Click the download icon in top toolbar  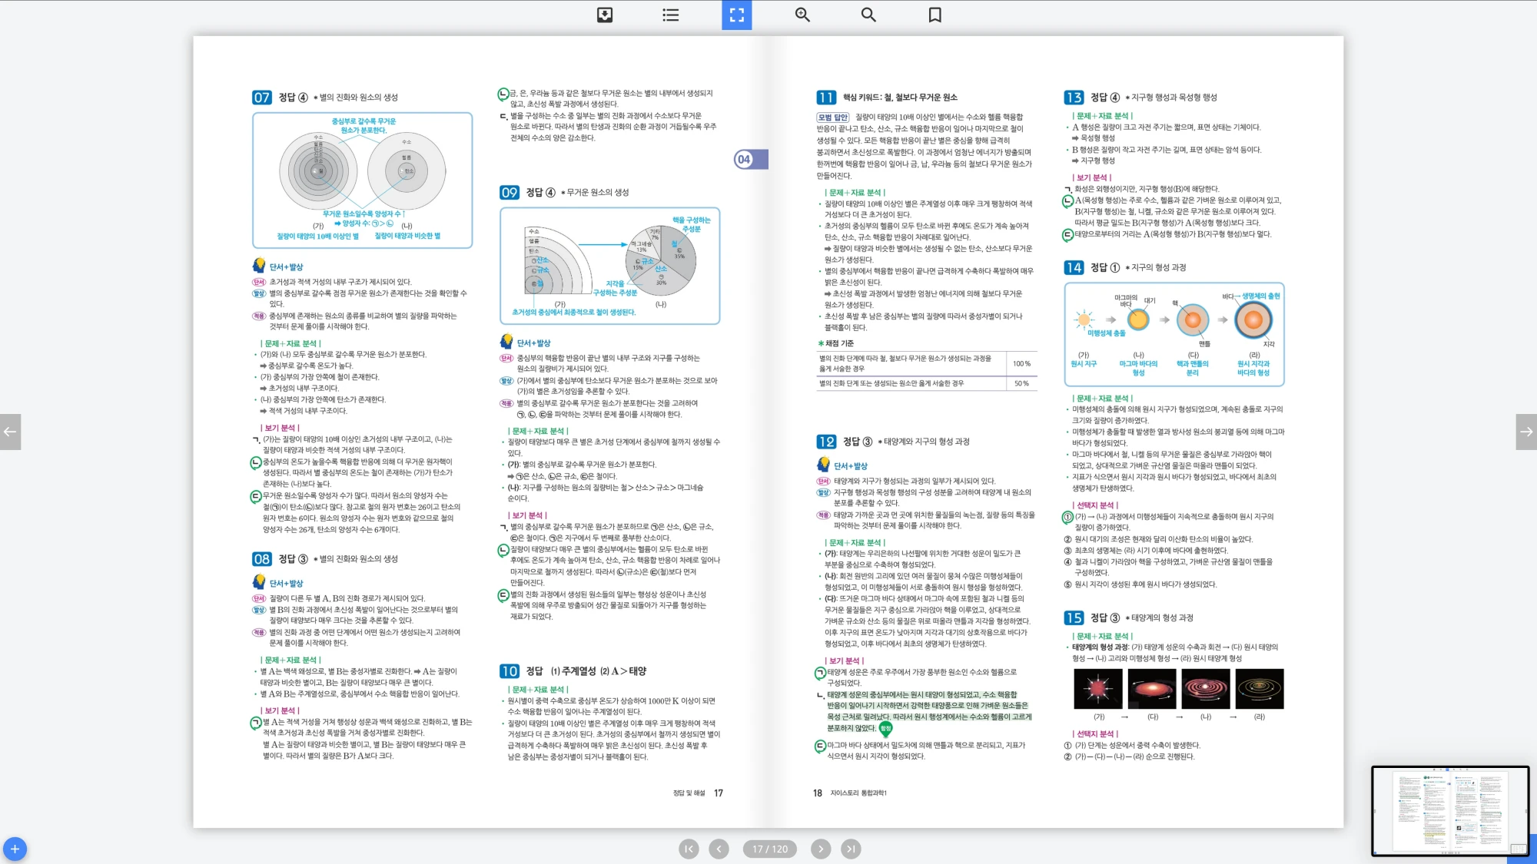click(x=605, y=15)
